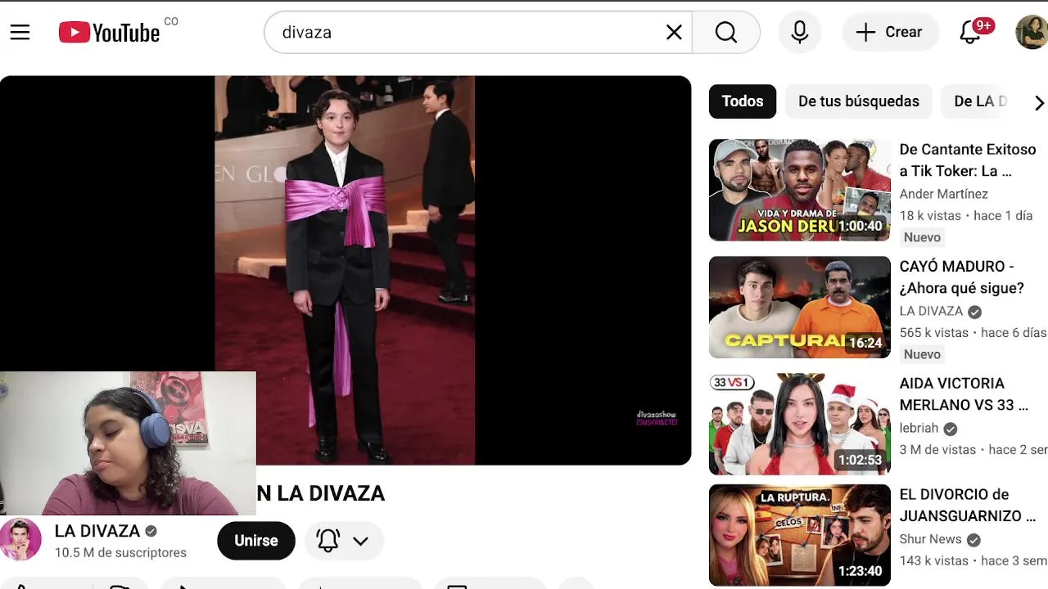
Task: Open the account avatar menu
Action: coord(1032,32)
